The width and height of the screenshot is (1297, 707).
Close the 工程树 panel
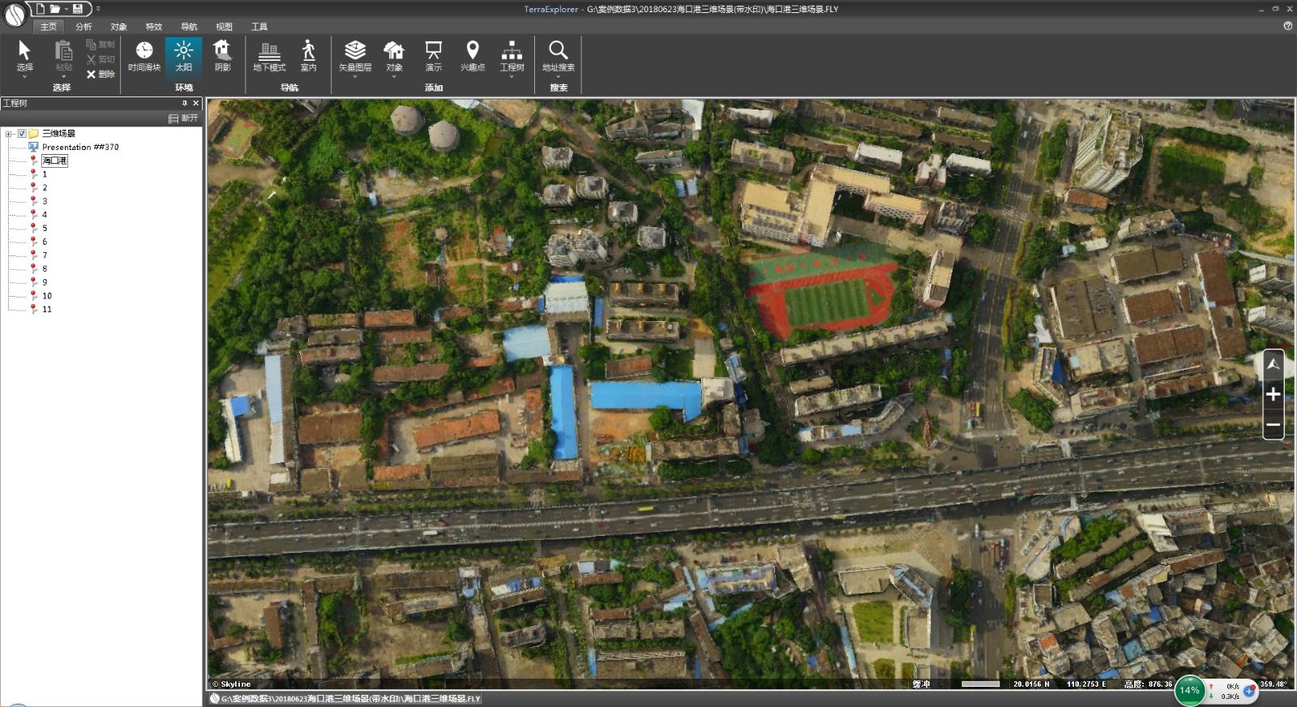click(195, 103)
